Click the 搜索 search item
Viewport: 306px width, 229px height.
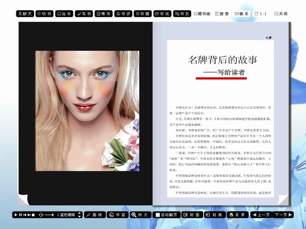coord(222,14)
